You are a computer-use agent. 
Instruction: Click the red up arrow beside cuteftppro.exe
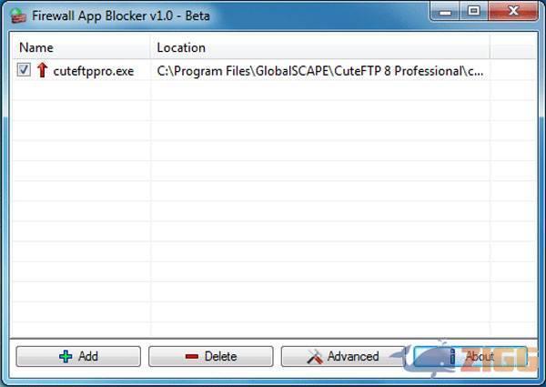click(x=42, y=70)
